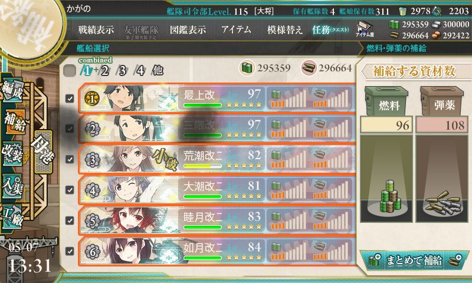472x283 pixels.
Task: Open the 編成 fleet organization icon
Action: [x=12, y=90]
